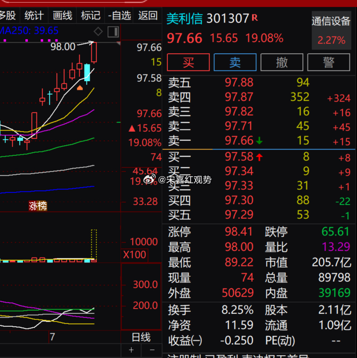
Task: Open the 多股 multi-stock view
Action: click(8, 16)
